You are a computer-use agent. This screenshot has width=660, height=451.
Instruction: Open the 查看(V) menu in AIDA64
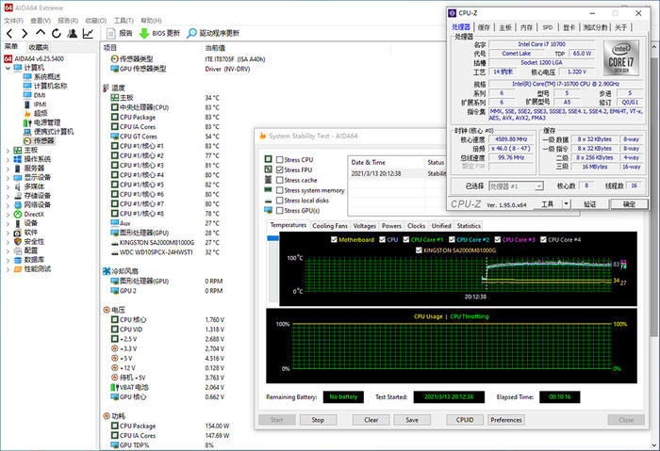41,21
